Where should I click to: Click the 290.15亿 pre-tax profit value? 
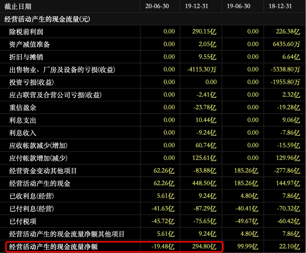pos(204,31)
